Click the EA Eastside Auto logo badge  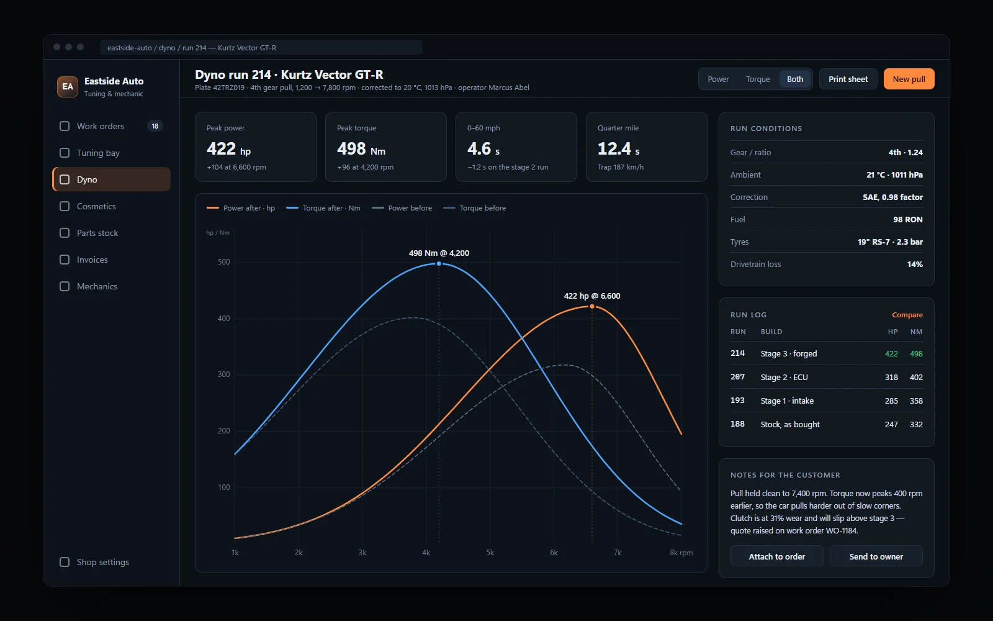pos(68,87)
